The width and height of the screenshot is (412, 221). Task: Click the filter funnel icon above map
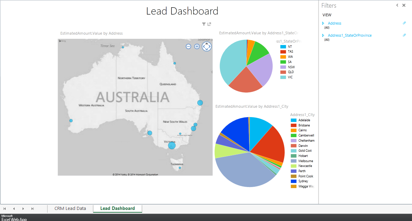(x=204, y=24)
